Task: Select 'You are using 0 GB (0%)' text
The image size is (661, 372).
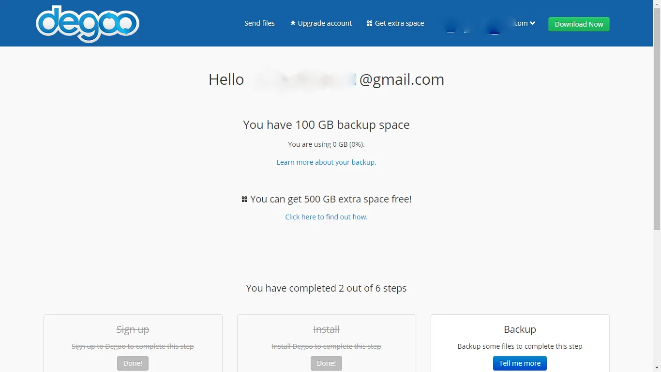Action: coord(326,144)
